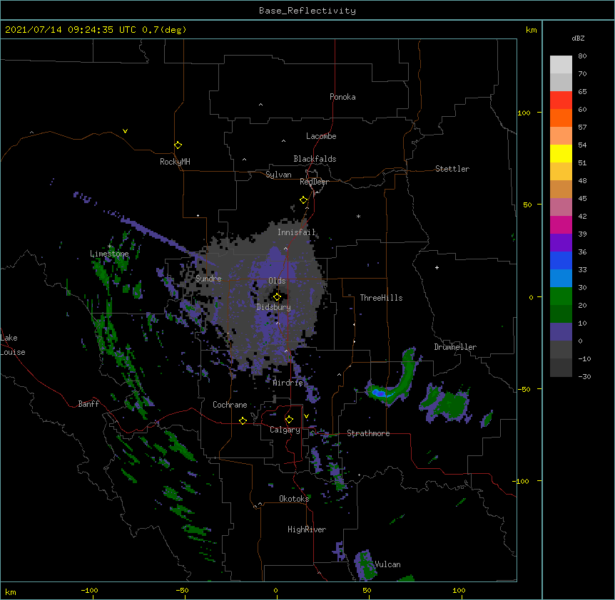This screenshot has height=600, width=615.
Task: Click the Drumheller town label
Action: coord(455,347)
